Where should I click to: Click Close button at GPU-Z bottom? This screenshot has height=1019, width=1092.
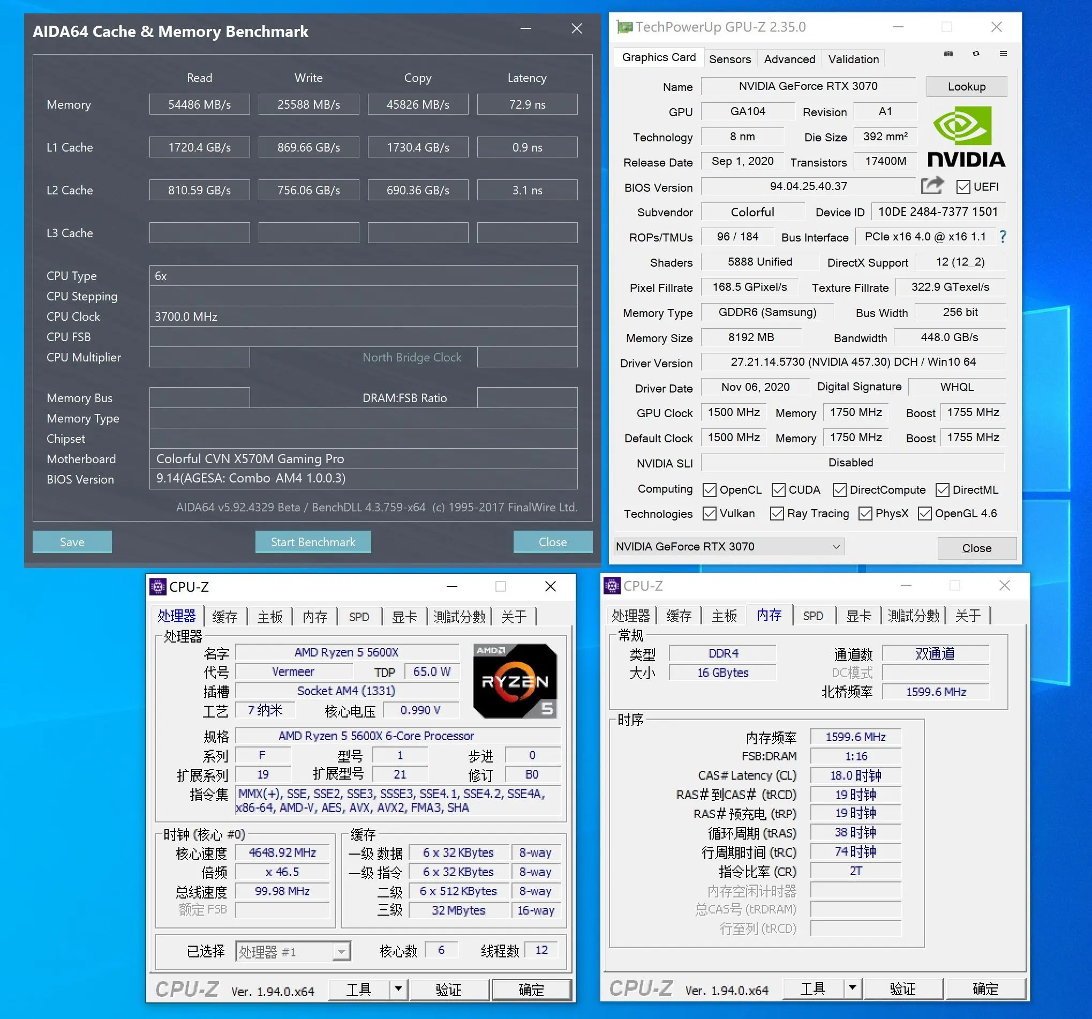976,548
